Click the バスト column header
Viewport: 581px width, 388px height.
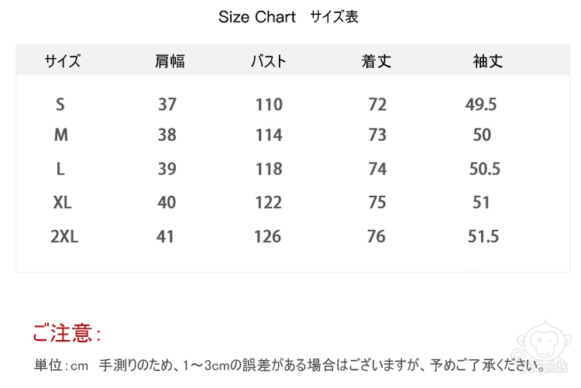(269, 61)
